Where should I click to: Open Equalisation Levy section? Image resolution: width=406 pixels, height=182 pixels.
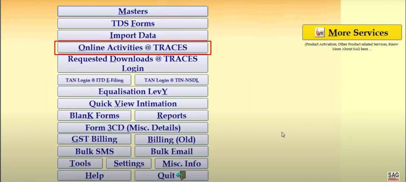click(x=132, y=92)
